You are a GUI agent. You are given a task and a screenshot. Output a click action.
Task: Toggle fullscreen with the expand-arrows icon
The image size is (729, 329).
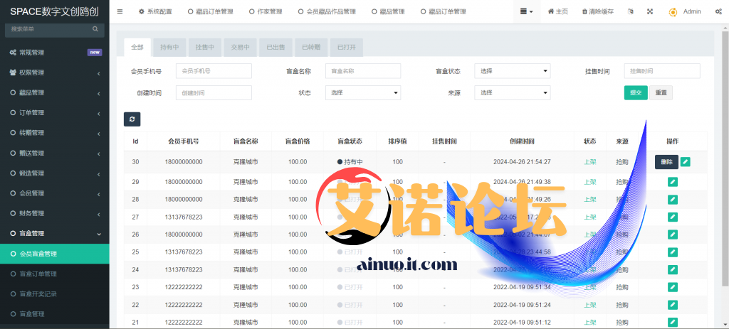650,11
